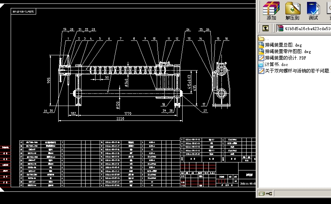Select 排绳装置总图.dwg file
The image size is (331, 204).
pyautogui.click(x=283, y=45)
